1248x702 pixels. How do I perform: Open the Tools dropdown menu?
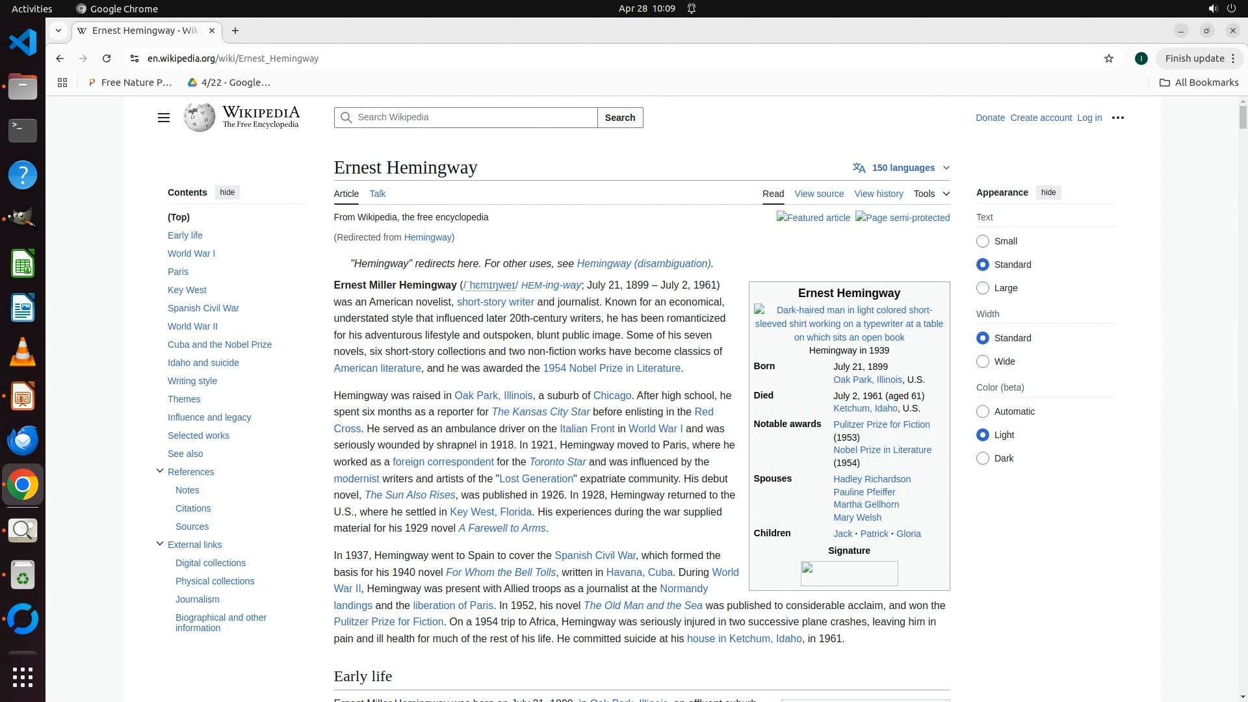(x=931, y=194)
